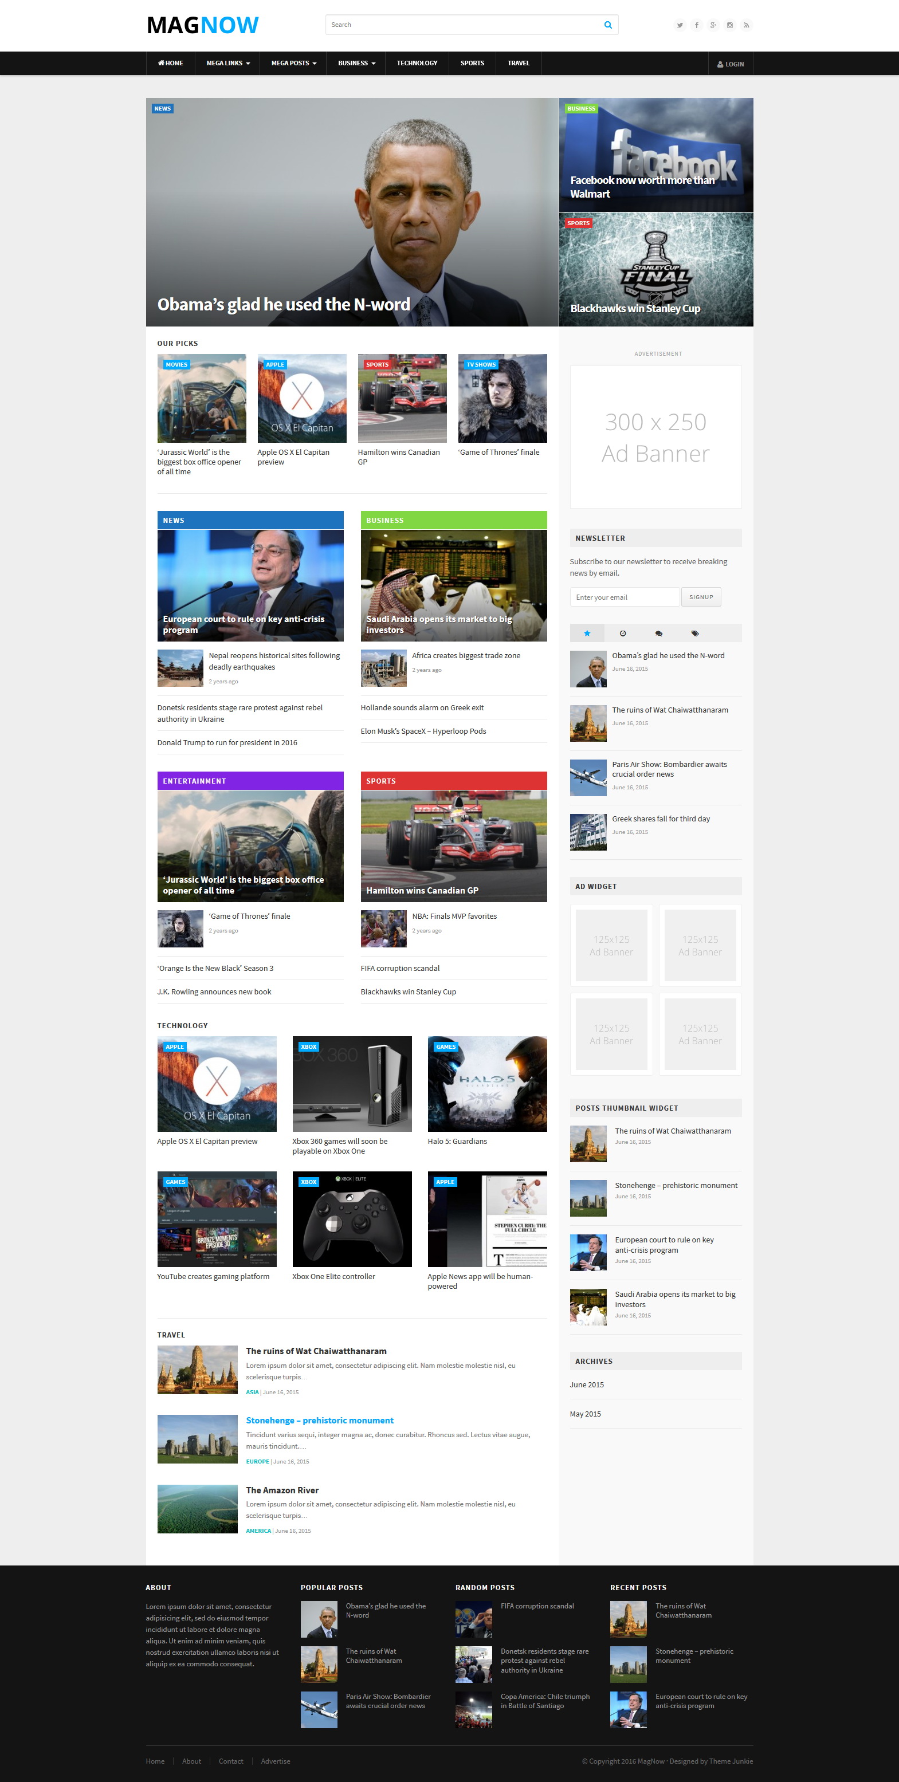This screenshot has height=1782, width=899.
Task: Open Halo 5: Guardians thumbnail
Action: tap(487, 1084)
